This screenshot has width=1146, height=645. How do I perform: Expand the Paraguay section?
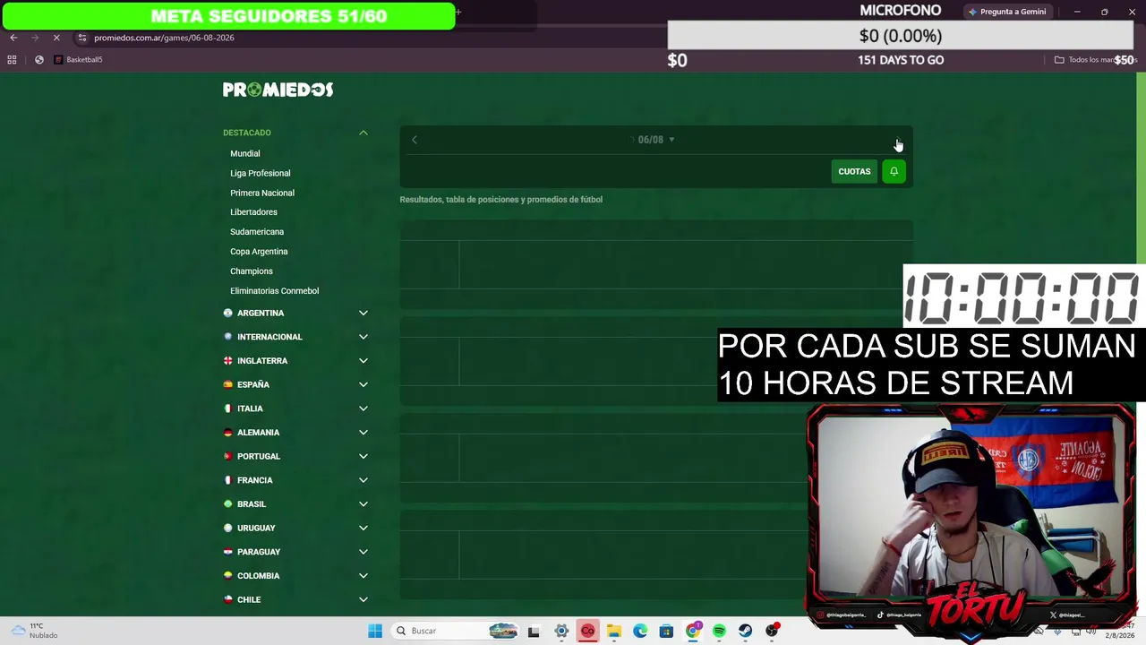[x=363, y=552]
